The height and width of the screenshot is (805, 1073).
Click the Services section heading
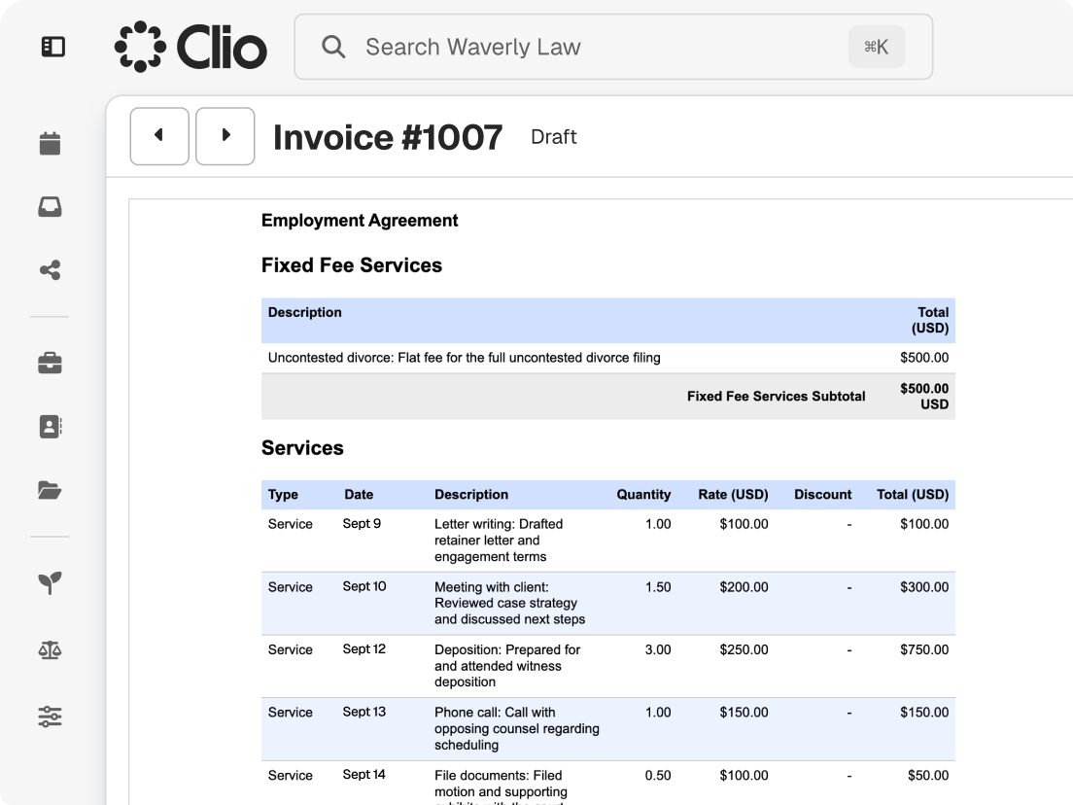tap(302, 447)
